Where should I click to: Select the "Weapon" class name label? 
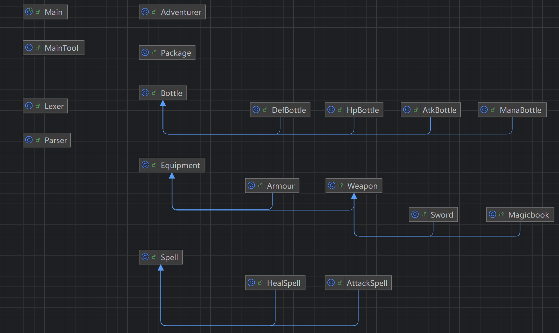[362, 186]
